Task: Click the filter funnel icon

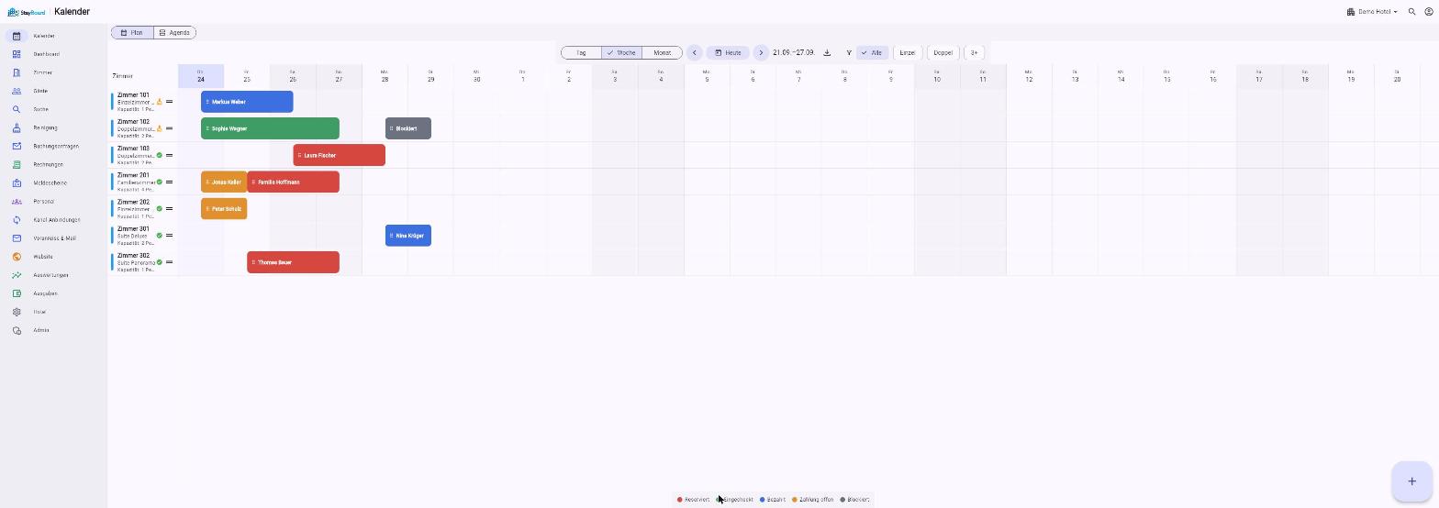Action: coord(849,52)
